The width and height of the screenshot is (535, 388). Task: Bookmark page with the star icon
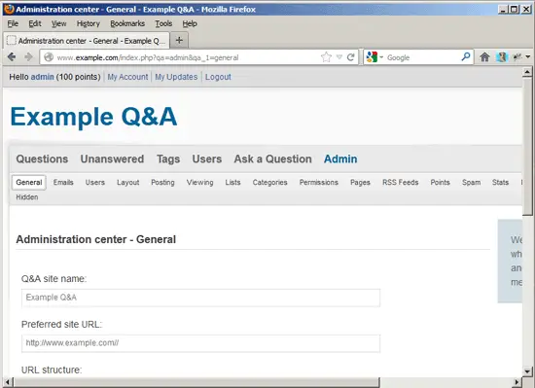(326, 57)
